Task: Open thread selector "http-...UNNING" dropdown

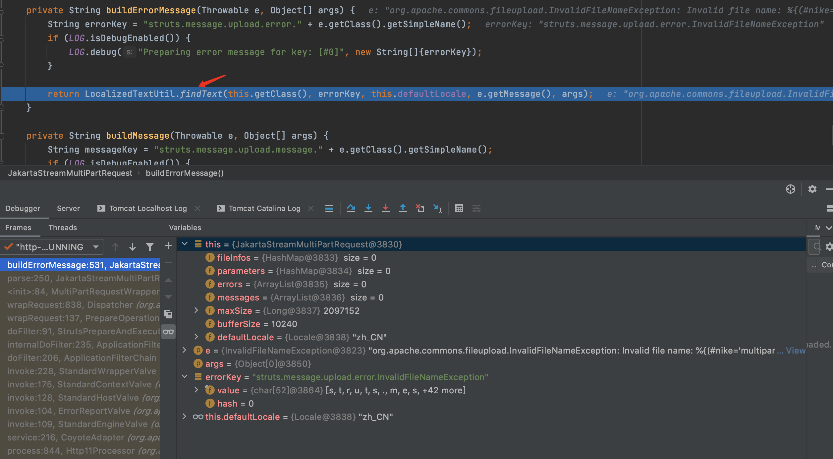Action: tap(52, 247)
